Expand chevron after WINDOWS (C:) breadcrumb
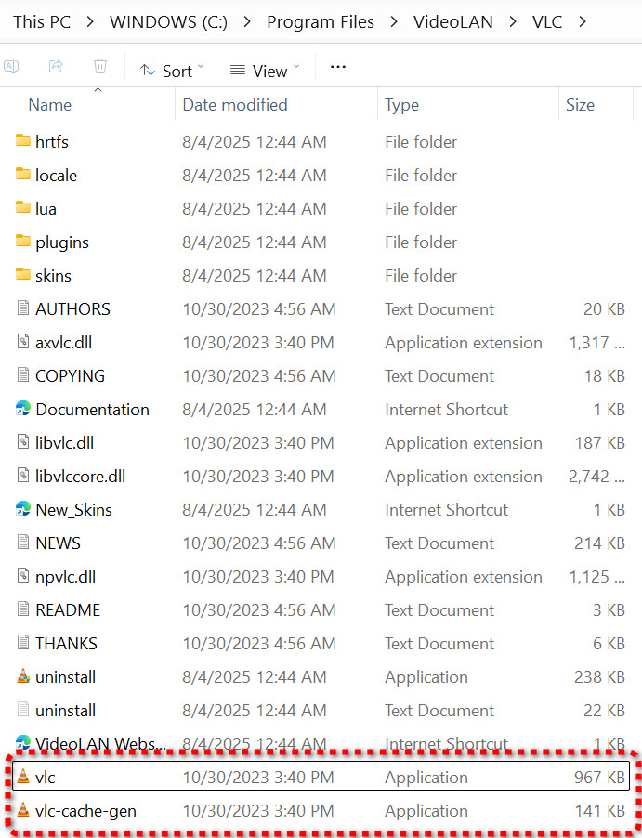Viewport: 642px width, 838px height. [x=247, y=22]
